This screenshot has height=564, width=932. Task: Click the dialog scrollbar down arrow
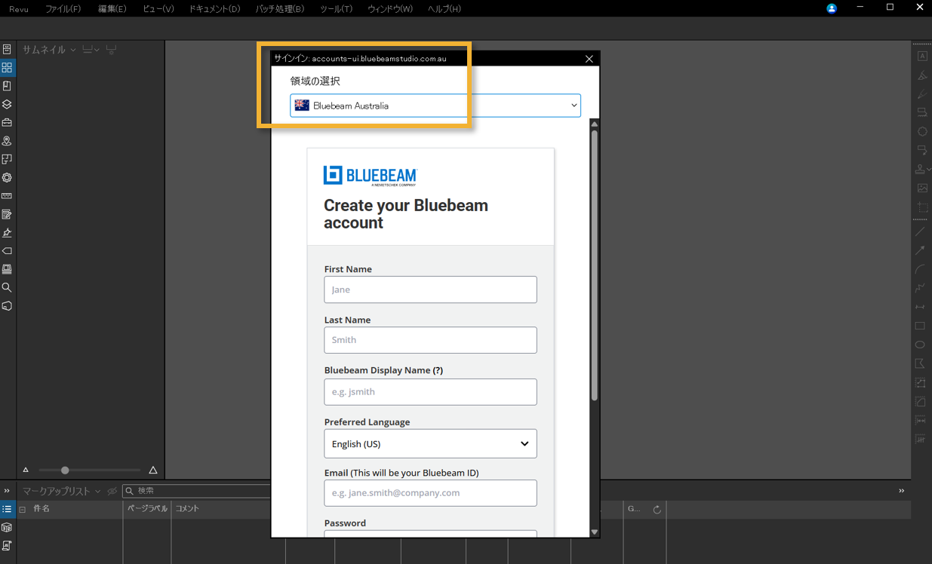click(595, 532)
